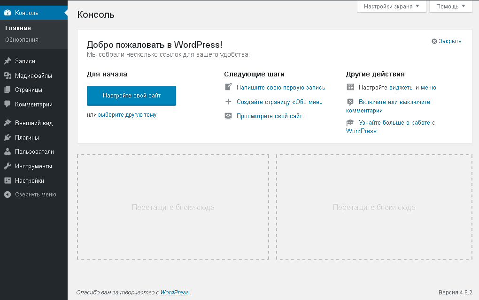Image resolution: width=479 pixels, height=300 pixels.
Task: Click the Настройки sliders icon in sidebar
Action: [8, 181]
